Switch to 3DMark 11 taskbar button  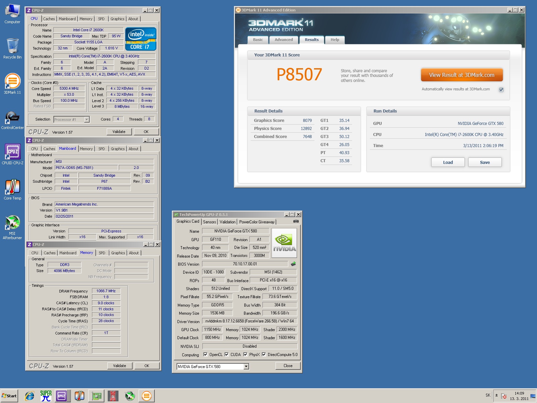[147, 396]
